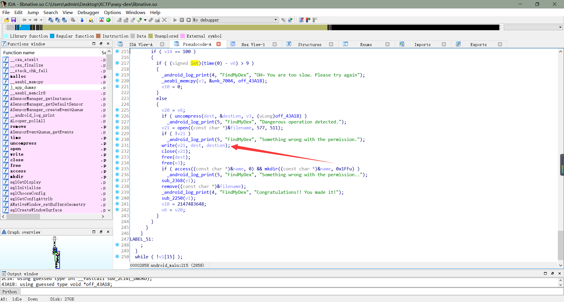The width and height of the screenshot is (564, 302).
Task: Open the forward-history dropdown arrow
Action: click(x=41, y=20)
